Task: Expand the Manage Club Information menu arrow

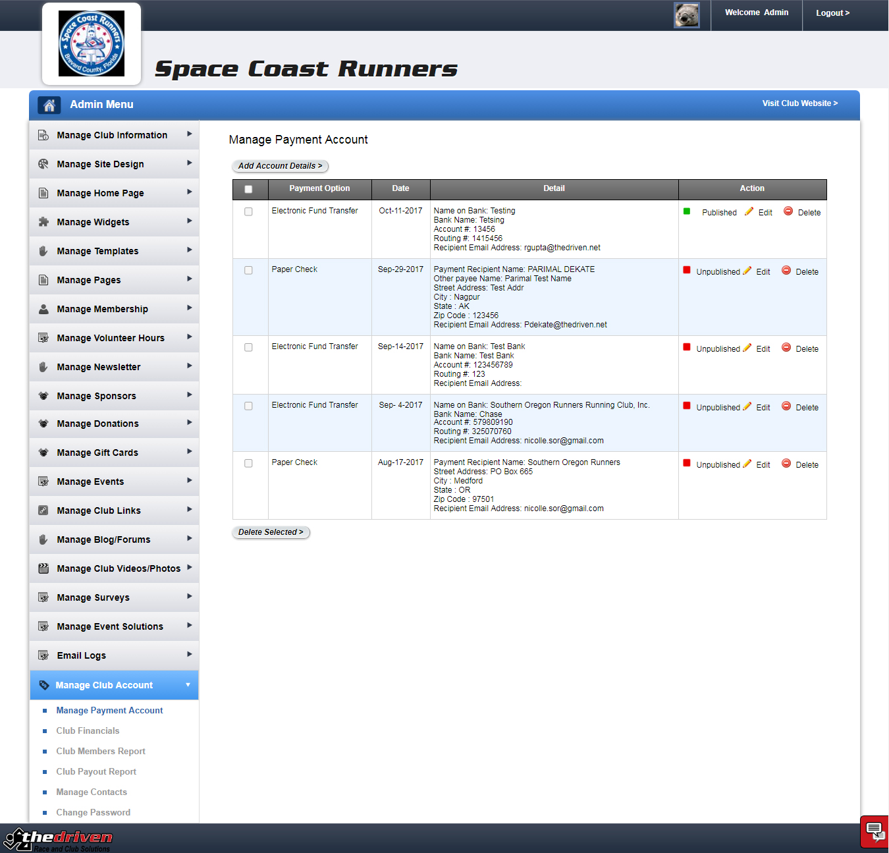Action: click(189, 134)
